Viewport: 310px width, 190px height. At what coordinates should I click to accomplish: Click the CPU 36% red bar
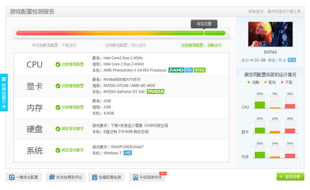pos(290,106)
